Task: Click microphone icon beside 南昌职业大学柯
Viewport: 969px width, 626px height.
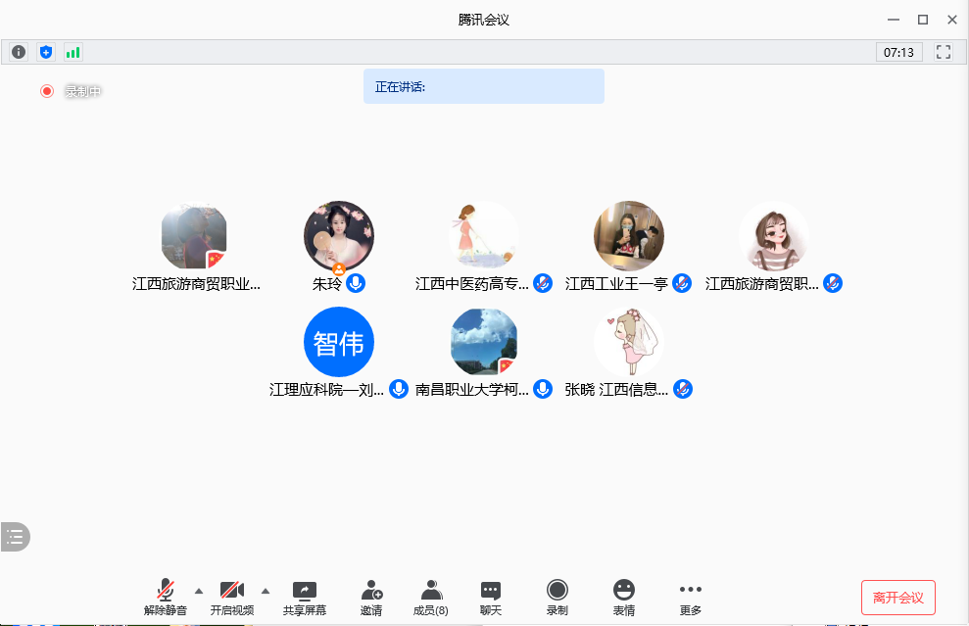Action: pos(543,389)
